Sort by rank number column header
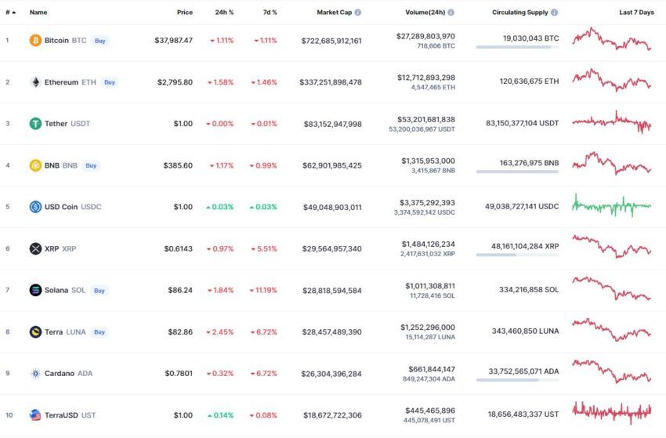This screenshot has height=438, width=666. [x=11, y=13]
